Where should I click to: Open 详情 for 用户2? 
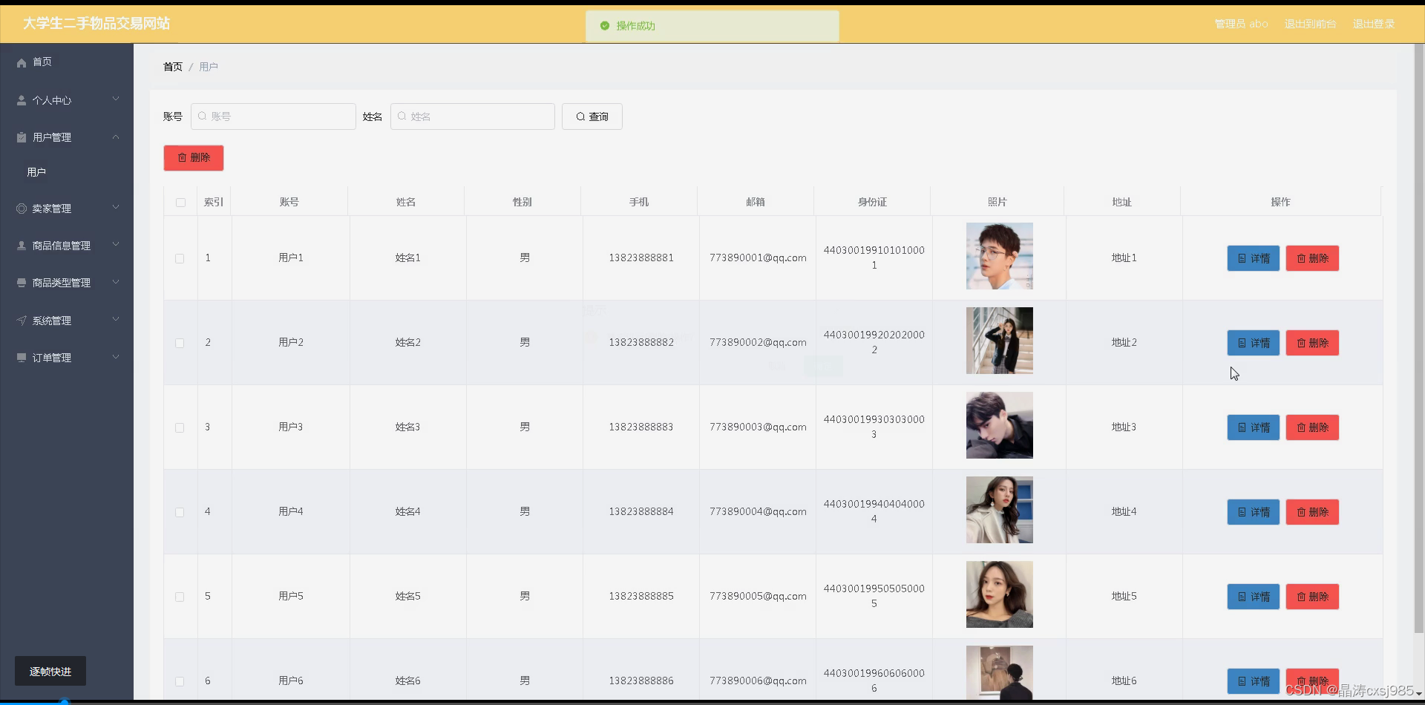[1253, 342]
